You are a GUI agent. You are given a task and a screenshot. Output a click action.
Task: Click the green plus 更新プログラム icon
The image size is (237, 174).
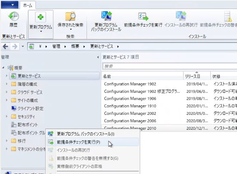point(40,17)
